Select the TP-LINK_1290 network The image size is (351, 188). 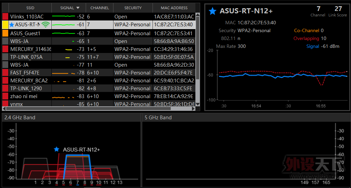coord(99,89)
